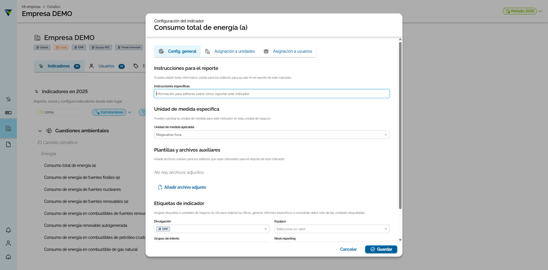The image size is (548, 270).
Task: Click the company building icon in sidebar
Action: [8, 128]
